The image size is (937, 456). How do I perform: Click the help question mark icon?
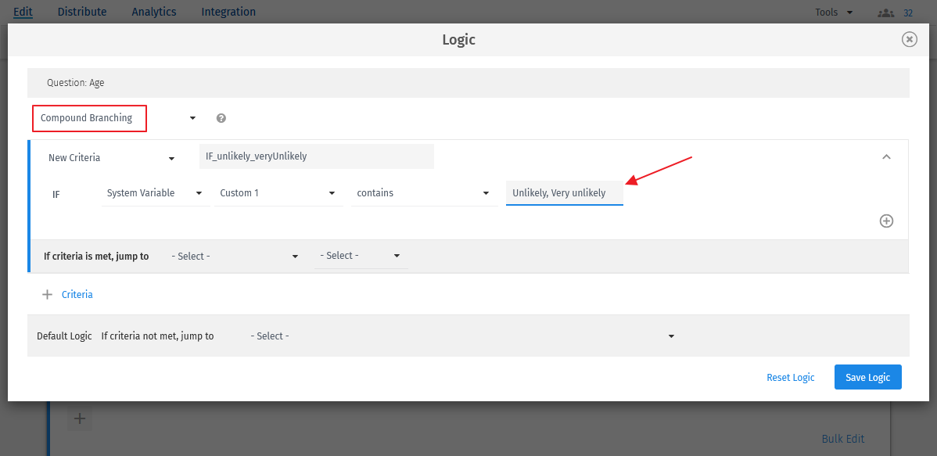221,118
